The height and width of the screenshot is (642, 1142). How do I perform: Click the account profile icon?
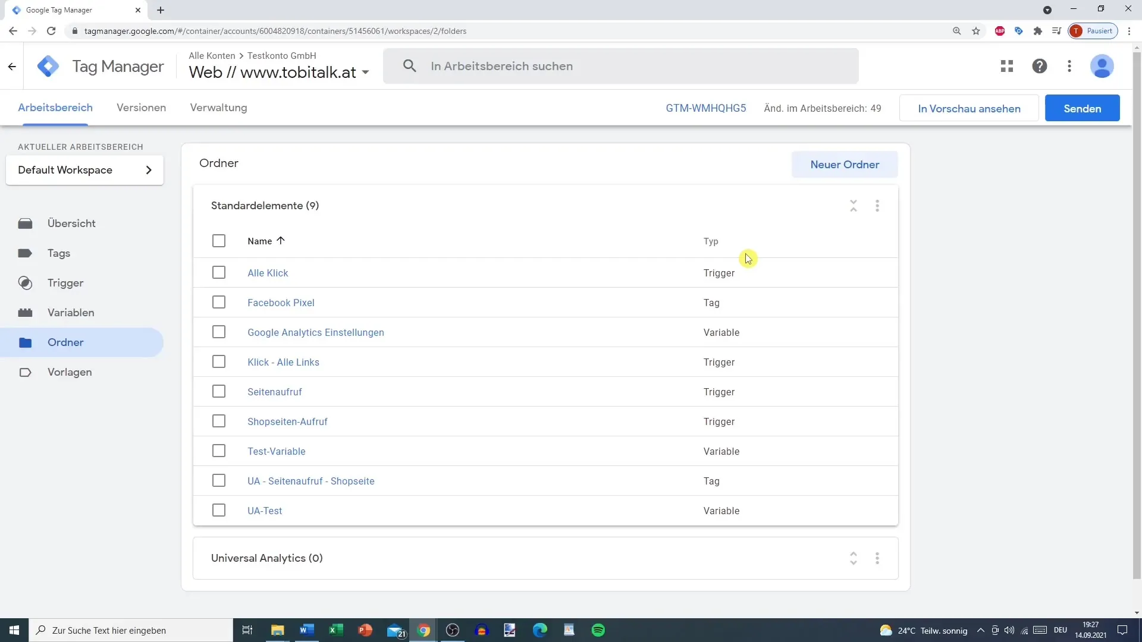(x=1102, y=66)
